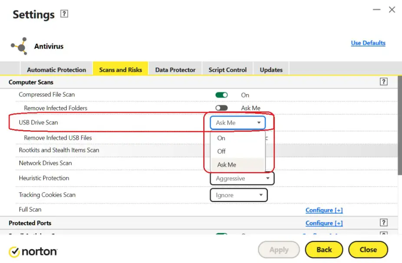Viewport: 402px width, 263px height.
Task: Toggle the Remove Infected Folders switch
Action: tap(221, 108)
